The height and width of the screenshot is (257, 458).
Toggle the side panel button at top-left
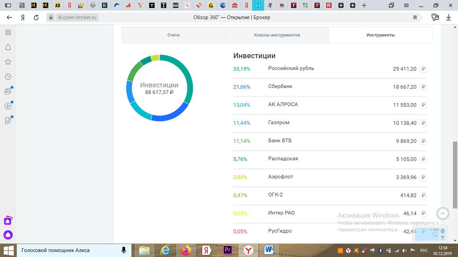[8, 6]
